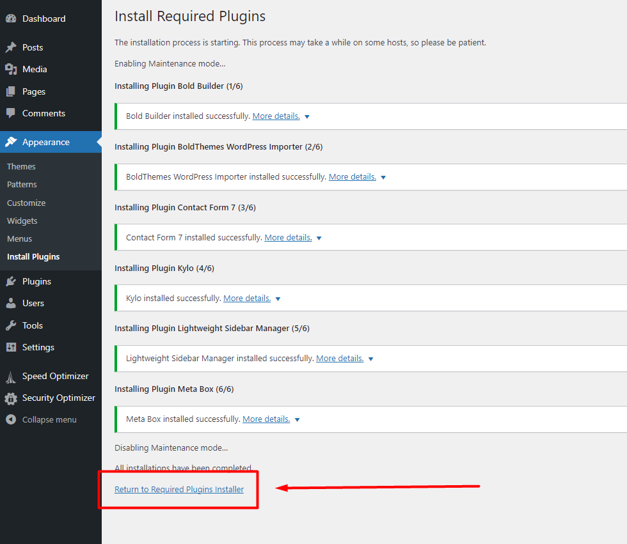Click 'Enabling Maintenance mode...' text

coord(170,64)
